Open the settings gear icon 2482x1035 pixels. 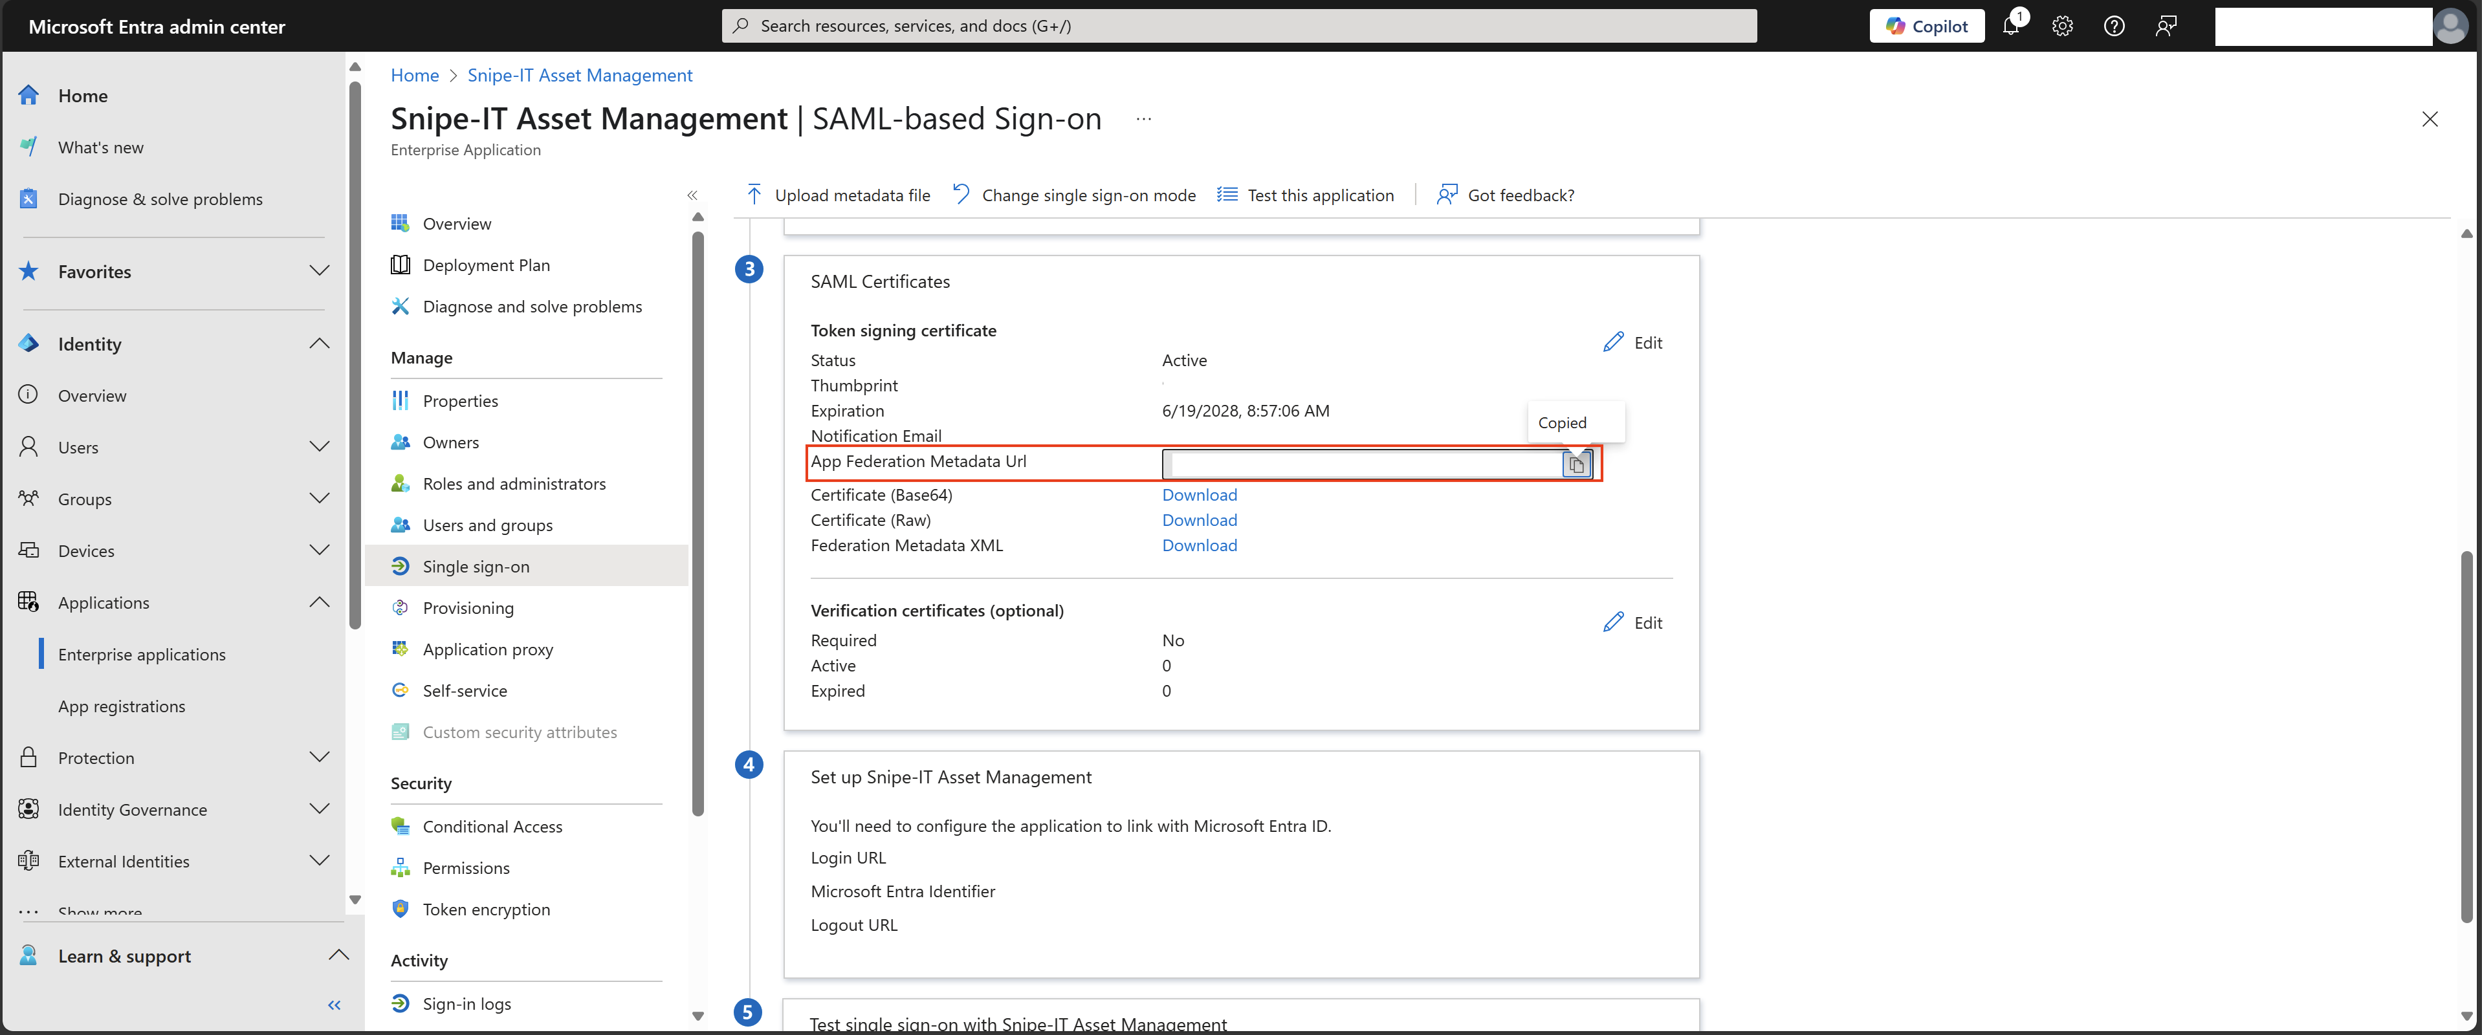(2062, 26)
